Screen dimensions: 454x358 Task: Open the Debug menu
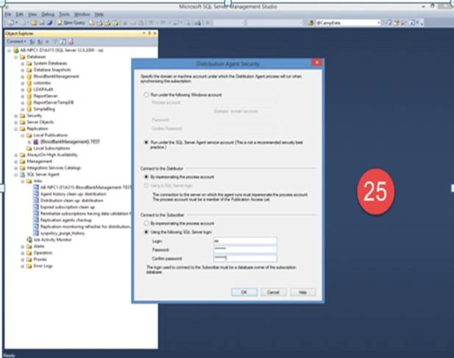click(48, 14)
